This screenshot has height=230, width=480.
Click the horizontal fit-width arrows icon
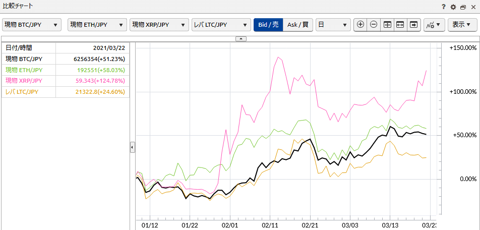(x=400, y=25)
